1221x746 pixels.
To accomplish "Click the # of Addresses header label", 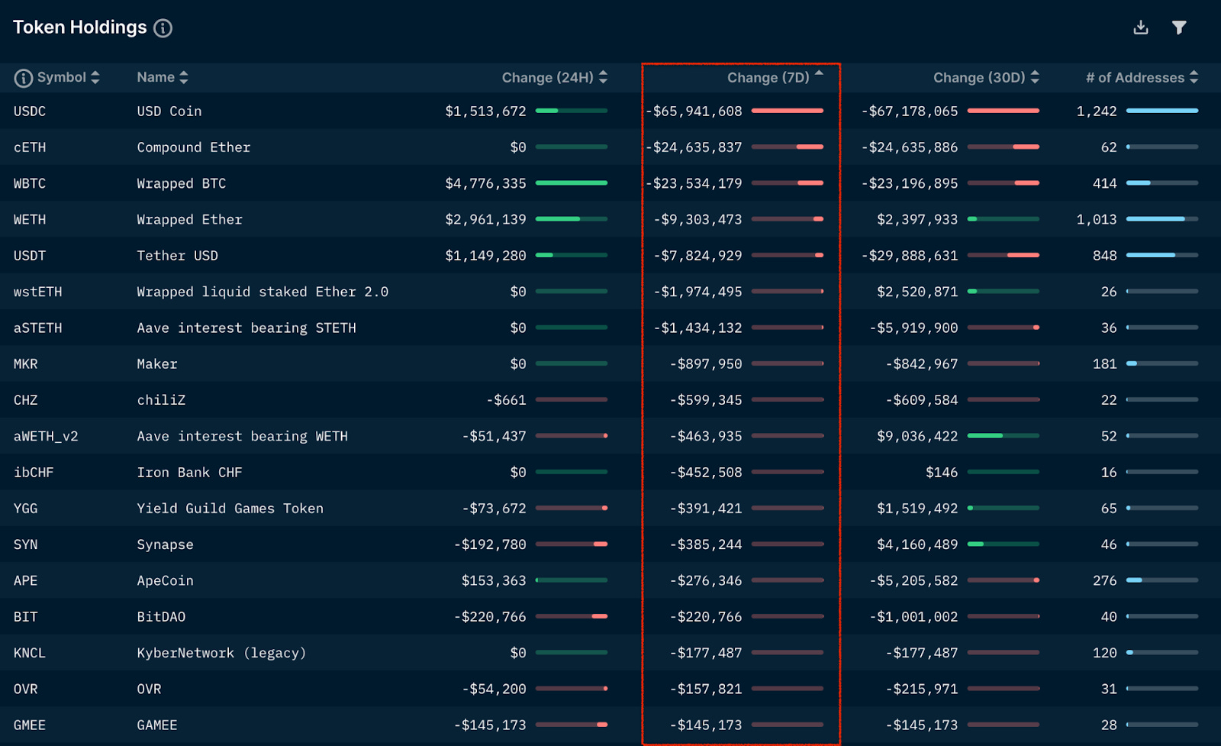I will tap(1135, 78).
